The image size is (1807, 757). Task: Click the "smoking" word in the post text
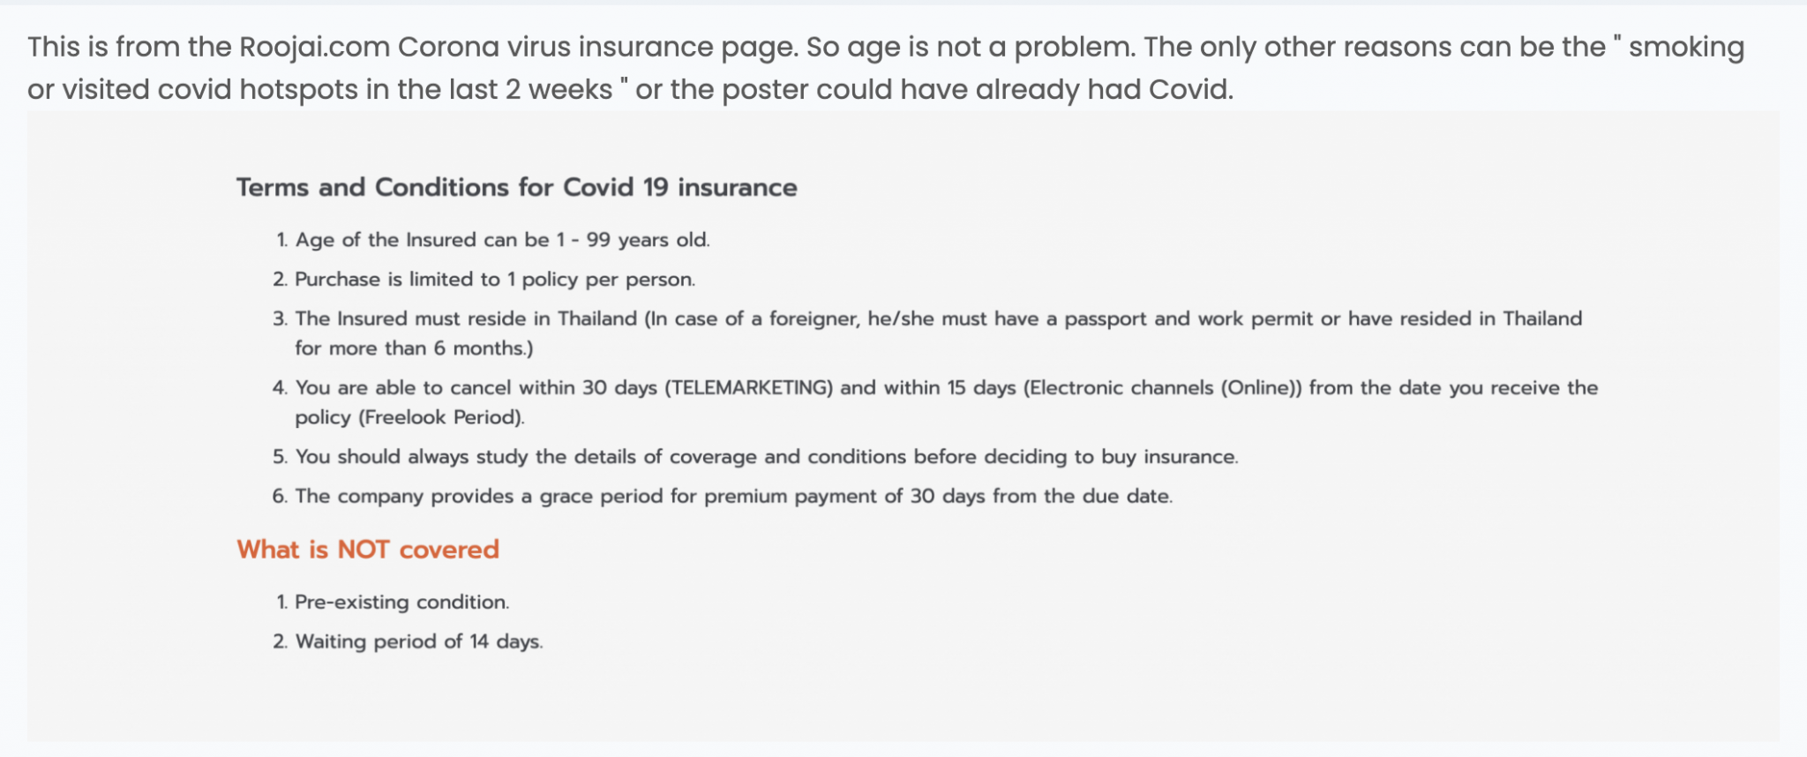tap(1686, 47)
